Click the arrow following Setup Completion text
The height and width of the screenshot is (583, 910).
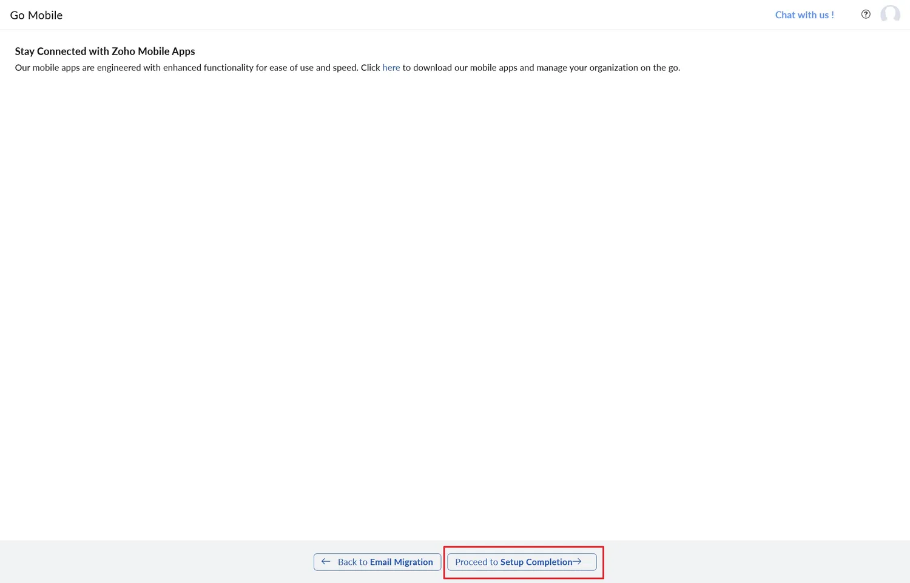tap(577, 561)
